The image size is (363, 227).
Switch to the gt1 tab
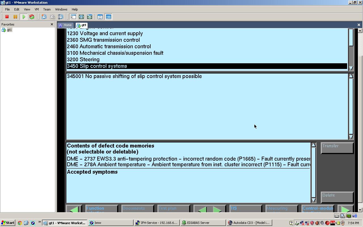point(82,25)
